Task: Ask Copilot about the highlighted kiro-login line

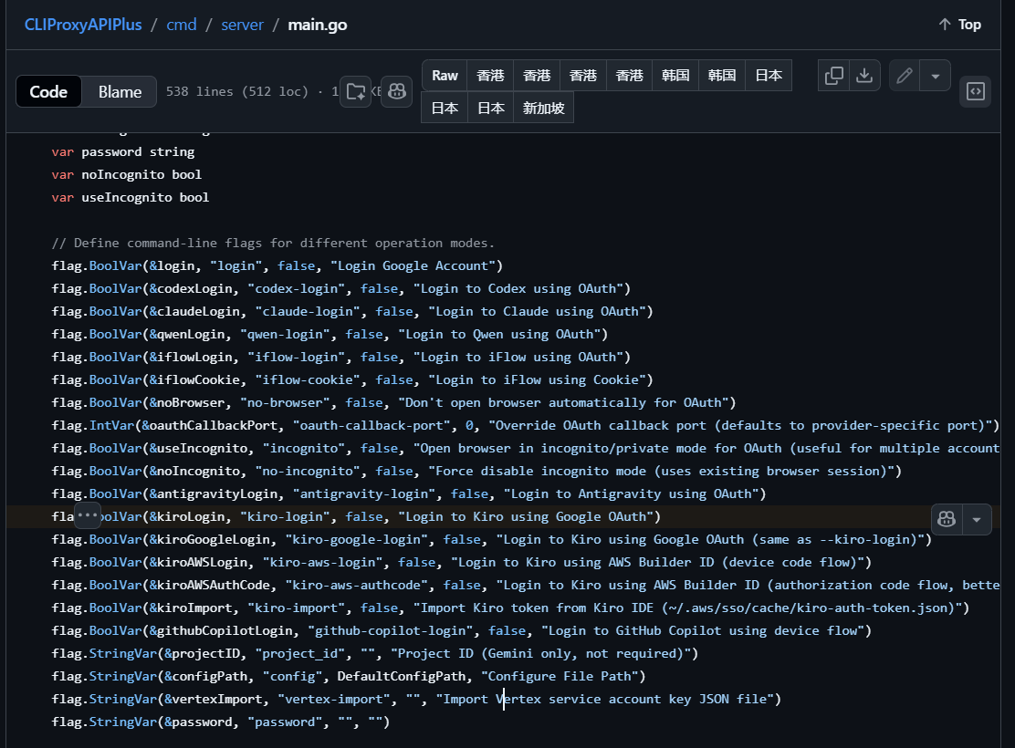Action: click(x=947, y=519)
